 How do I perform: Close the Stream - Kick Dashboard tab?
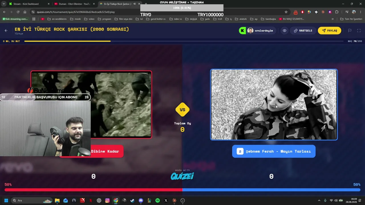(x=48, y=4)
